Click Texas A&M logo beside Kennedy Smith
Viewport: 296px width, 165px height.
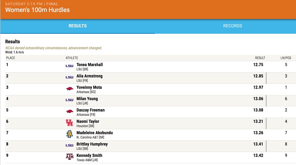[69, 157]
